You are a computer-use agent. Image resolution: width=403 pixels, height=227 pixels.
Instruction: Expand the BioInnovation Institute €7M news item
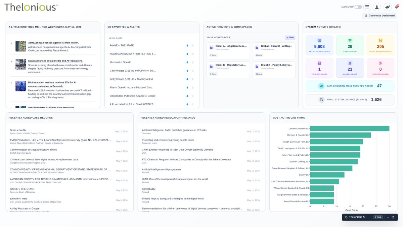(11, 83)
